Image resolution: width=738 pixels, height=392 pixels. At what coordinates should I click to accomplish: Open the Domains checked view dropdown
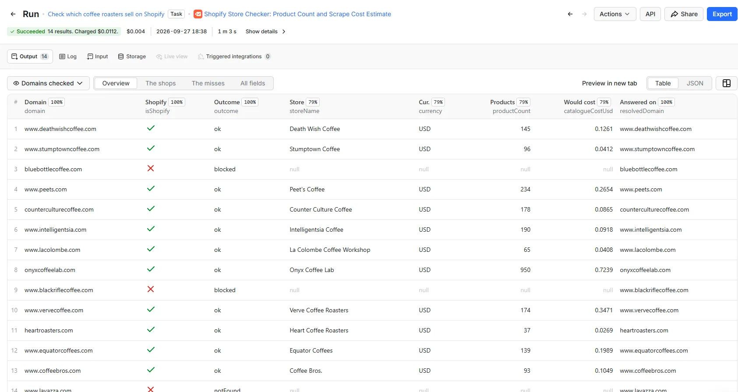48,83
